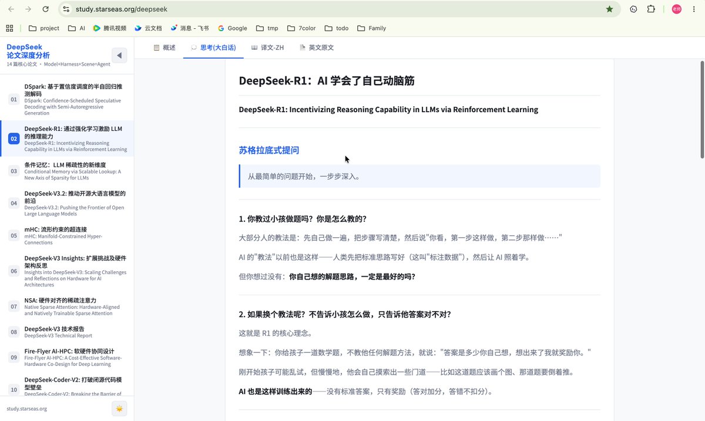The width and height of the screenshot is (705, 421).
Task: Open the Chrome three-dot menu
Action: pyautogui.click(x=694, y=9)
